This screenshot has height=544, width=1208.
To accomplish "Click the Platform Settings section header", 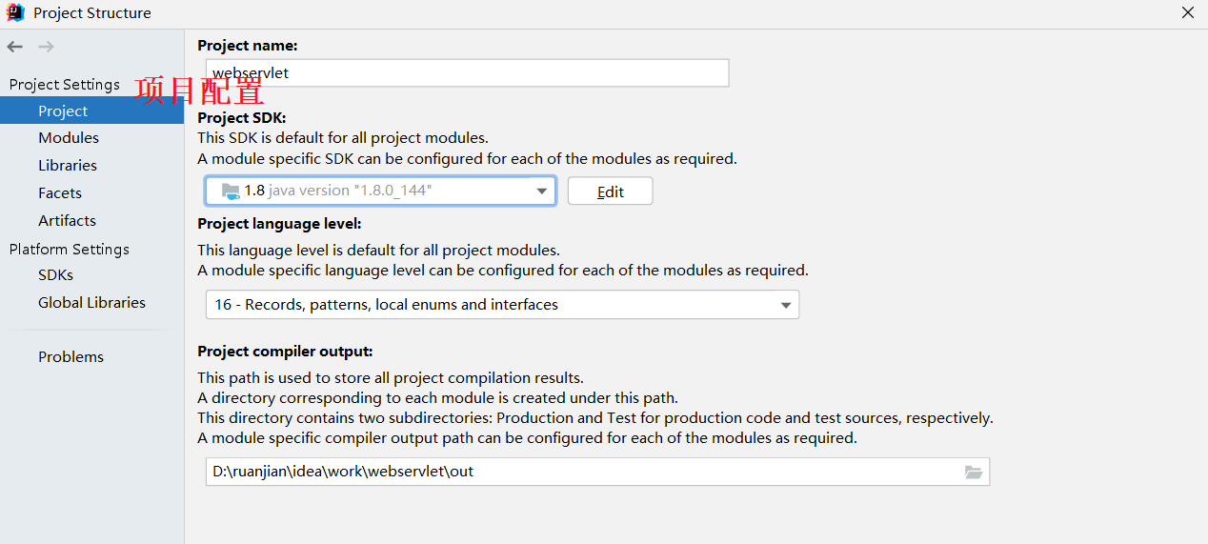I will point(70,250).
